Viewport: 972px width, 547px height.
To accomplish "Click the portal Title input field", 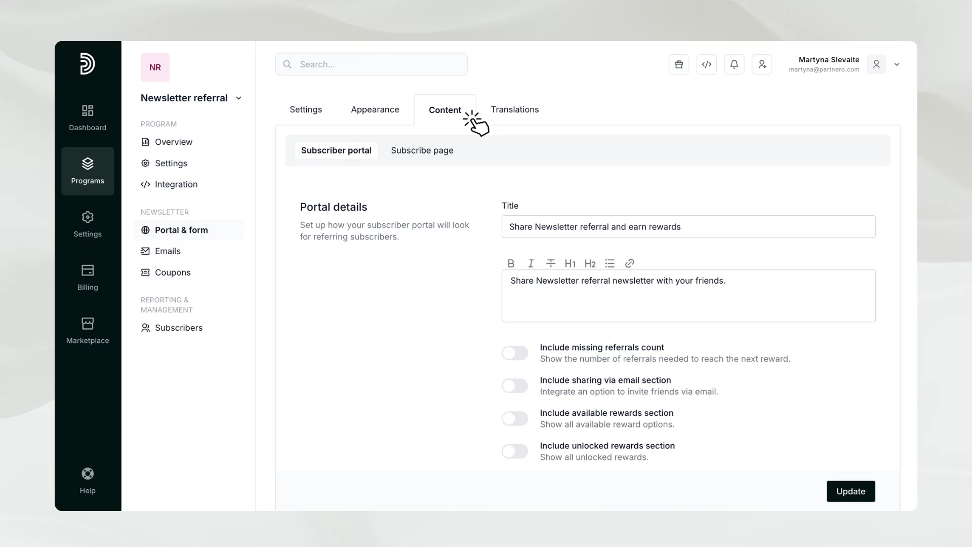I will coord(687,227).
